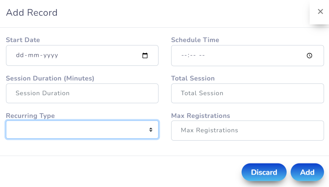This screenshot has height=187, width=329.
Task: Focus the Total Session input field
Action: pyautogui.click(x=247, y=93)
